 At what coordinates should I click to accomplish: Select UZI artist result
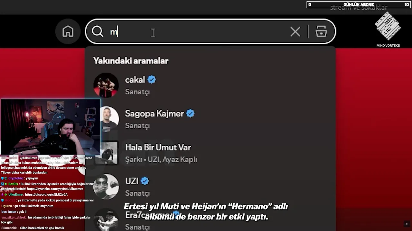click(211, 187)
